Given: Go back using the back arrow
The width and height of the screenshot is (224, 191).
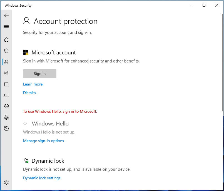Looking at the screenshot, I should click(x=6, y=15).
